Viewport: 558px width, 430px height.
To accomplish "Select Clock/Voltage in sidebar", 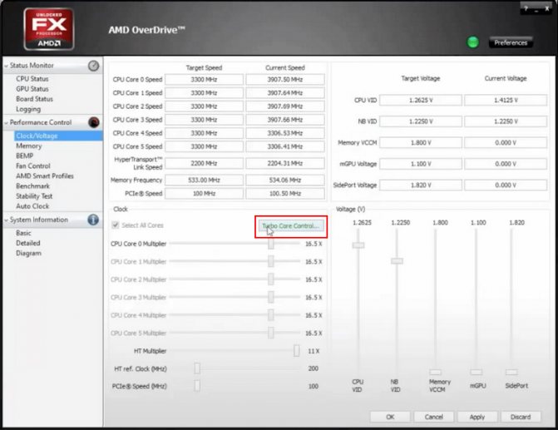I will pyautogui.click(x=58, y=136).
